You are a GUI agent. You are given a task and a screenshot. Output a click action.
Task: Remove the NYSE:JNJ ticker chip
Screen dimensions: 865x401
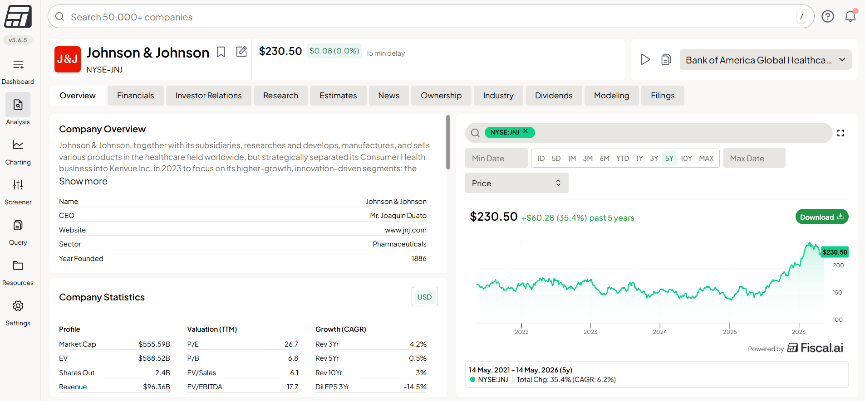click(526, 131)
